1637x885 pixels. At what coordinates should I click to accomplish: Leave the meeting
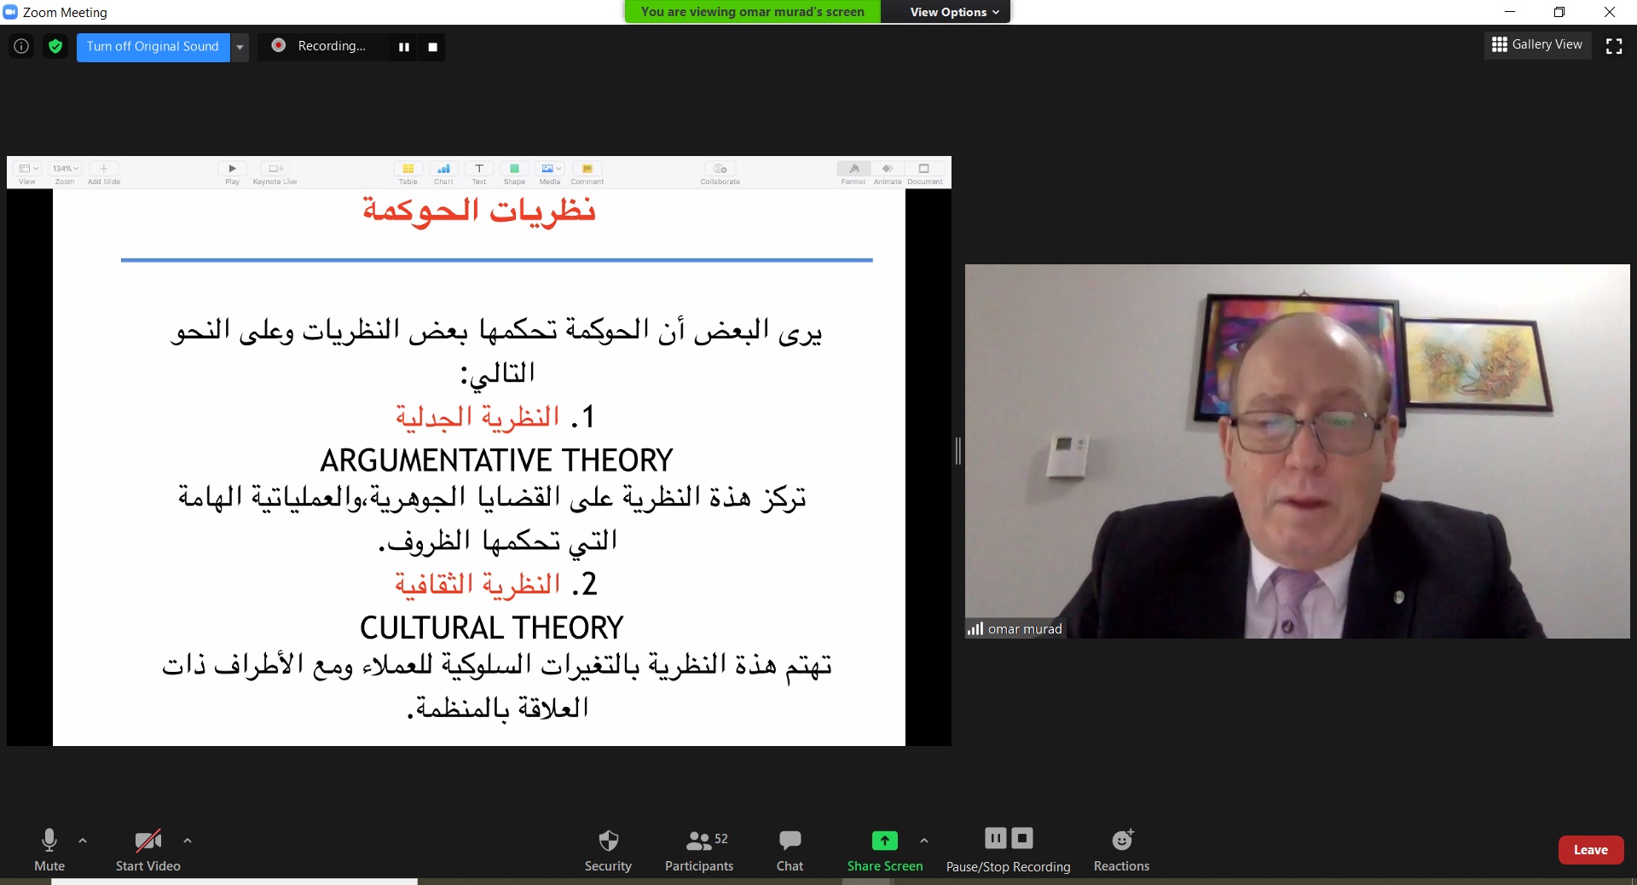(x=1590, y=850)
